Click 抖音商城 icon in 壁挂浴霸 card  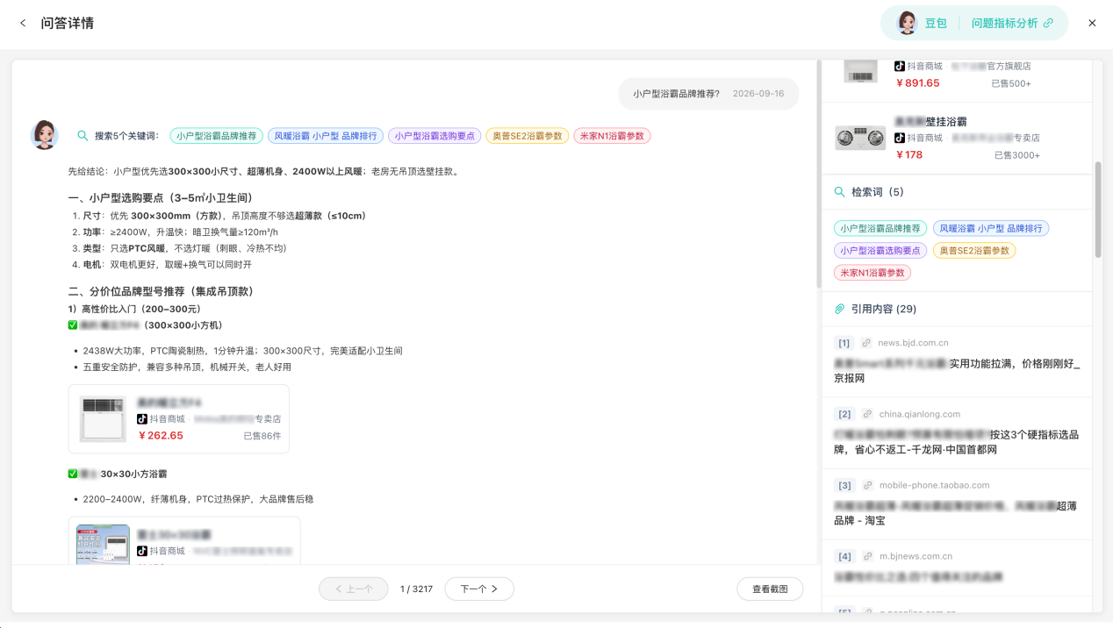point(900,139)
